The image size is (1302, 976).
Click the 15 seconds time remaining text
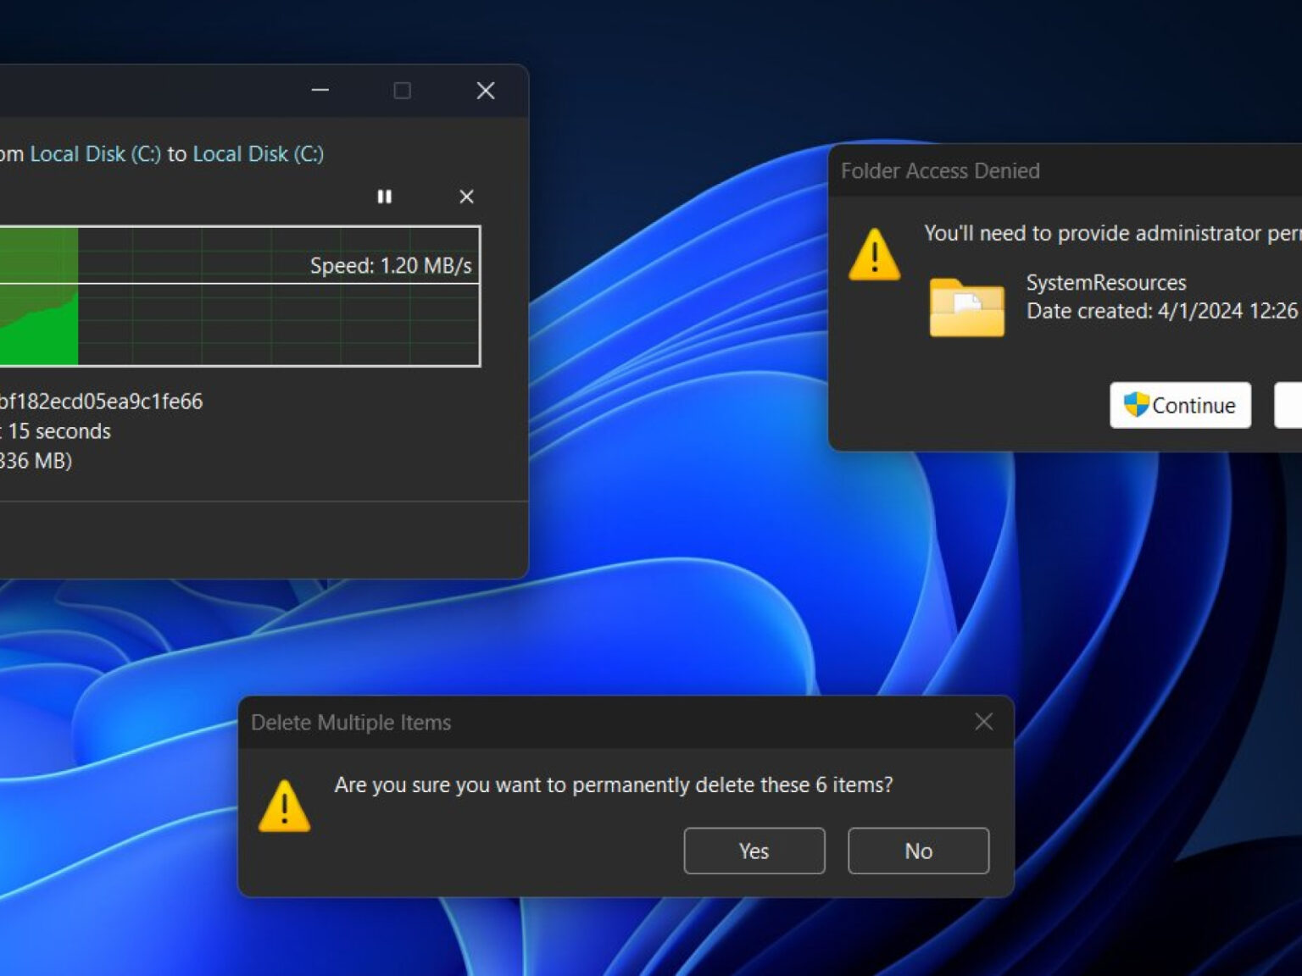59,431
